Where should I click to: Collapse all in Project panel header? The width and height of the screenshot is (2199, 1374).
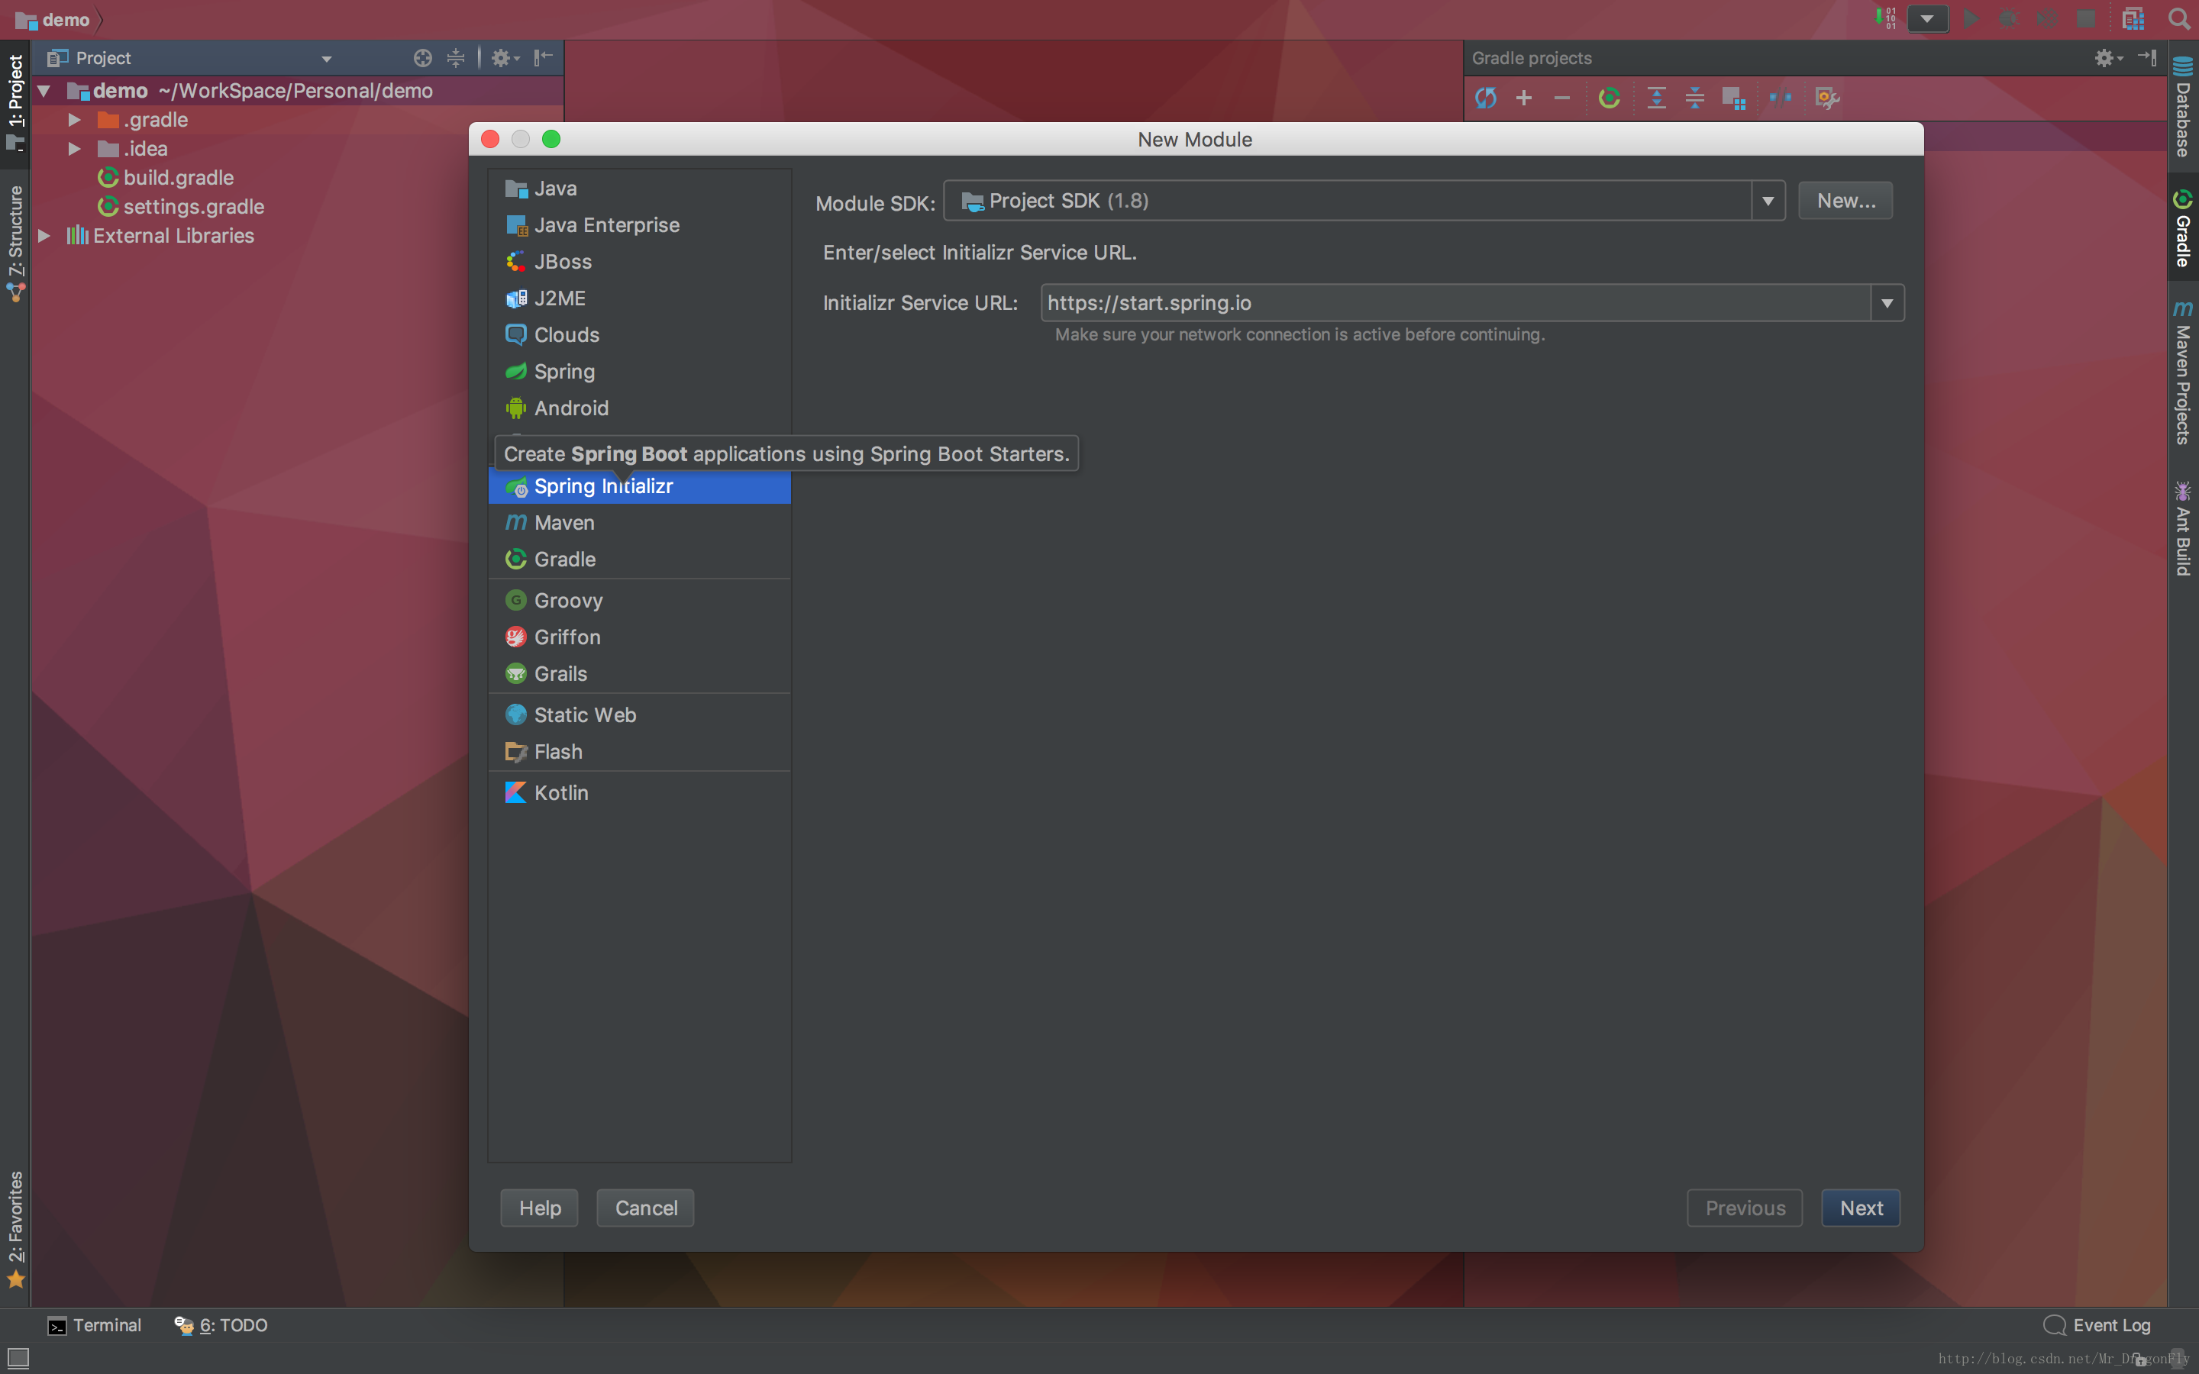[x=456, y=58]
